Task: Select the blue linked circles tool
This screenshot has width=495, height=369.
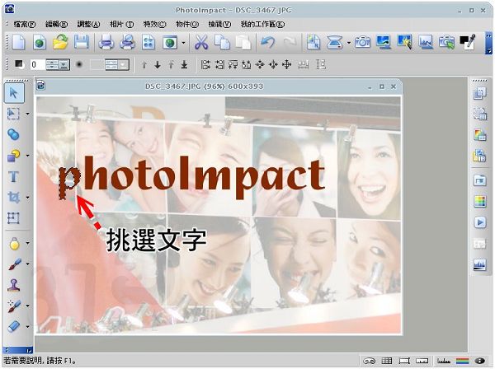Action: coord(13,134)
